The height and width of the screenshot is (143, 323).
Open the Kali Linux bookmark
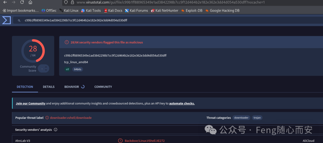pyautogui.click(x=69, y=10)
